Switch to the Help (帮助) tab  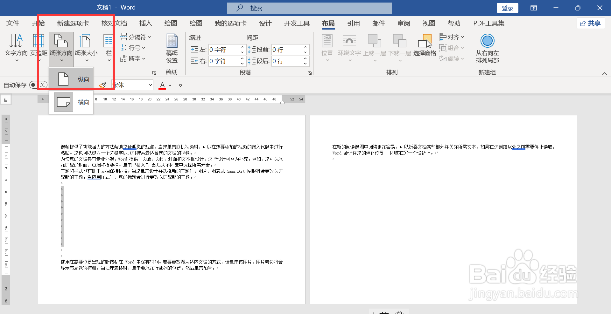pos(454,23)
